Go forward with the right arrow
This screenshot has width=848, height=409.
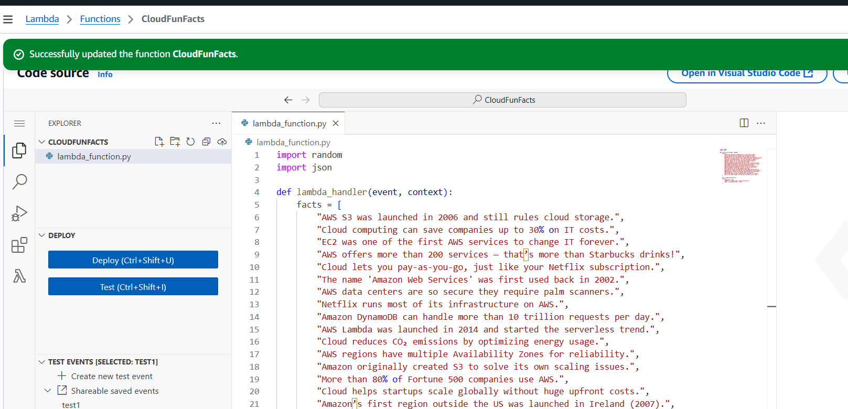pyautogui.click(x=306, y=100)
